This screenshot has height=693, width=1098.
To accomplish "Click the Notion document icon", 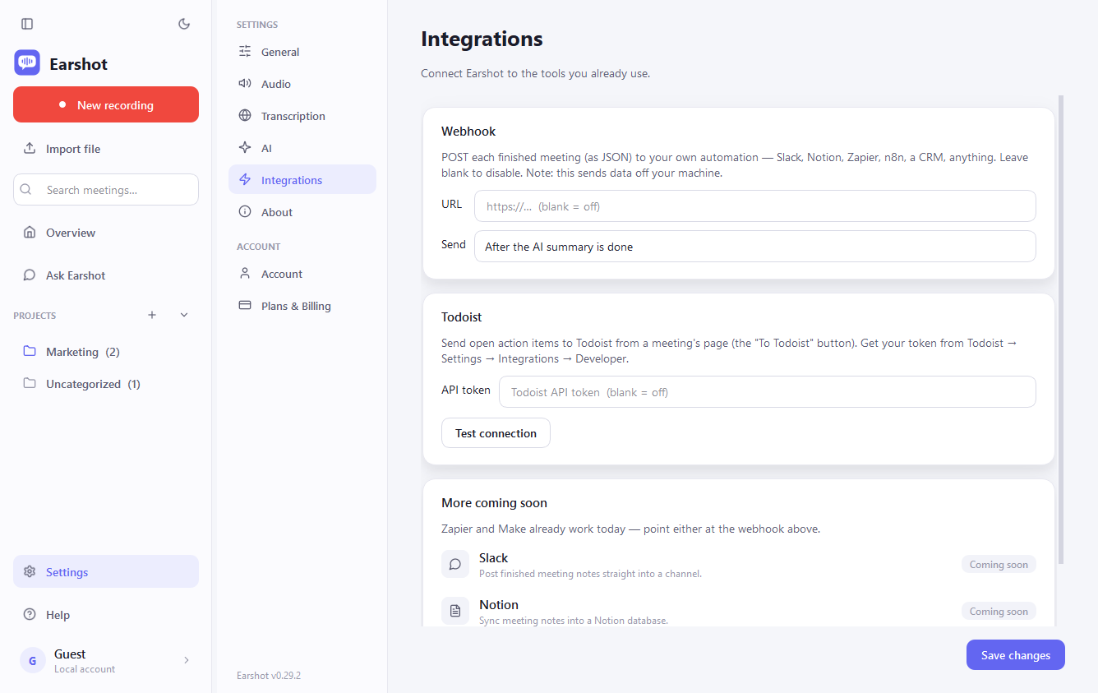I will (x=455, y=611).
